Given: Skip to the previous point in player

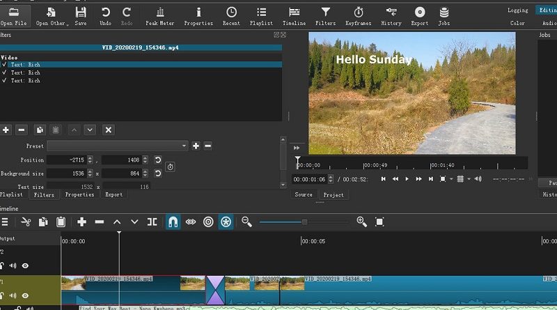Looking at the screenshot, I should pos(384,179).
